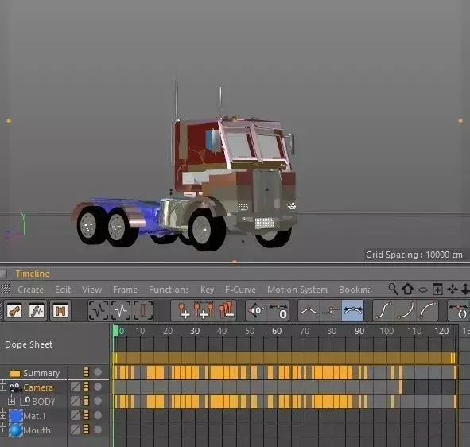
Task: Toggle solo dot for Mouth row
Action: click(98, 430)
